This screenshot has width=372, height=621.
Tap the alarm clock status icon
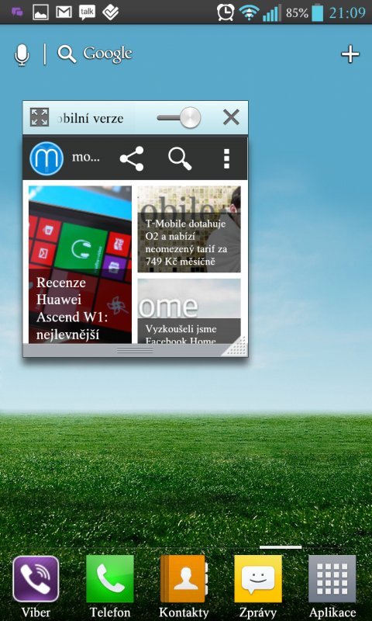coord(226,12)
